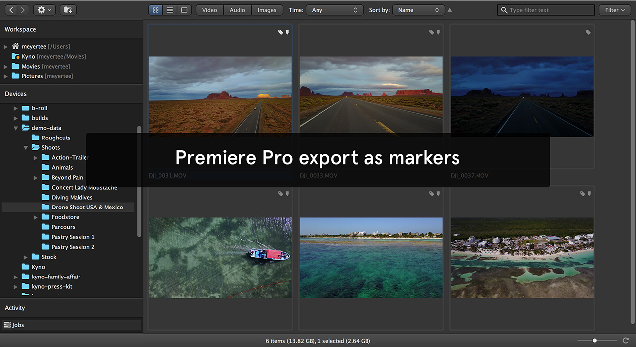This screenshot has width=636, height=347.
Task: Toggle the Audio type filter
Action: [x=237, y=10]
